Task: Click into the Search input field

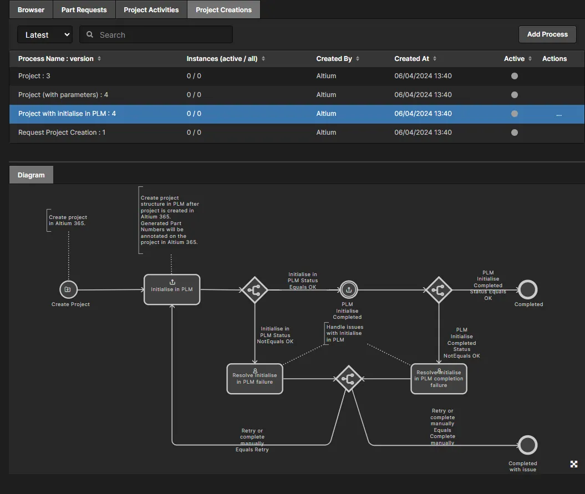Action: (x=161, y=35)
